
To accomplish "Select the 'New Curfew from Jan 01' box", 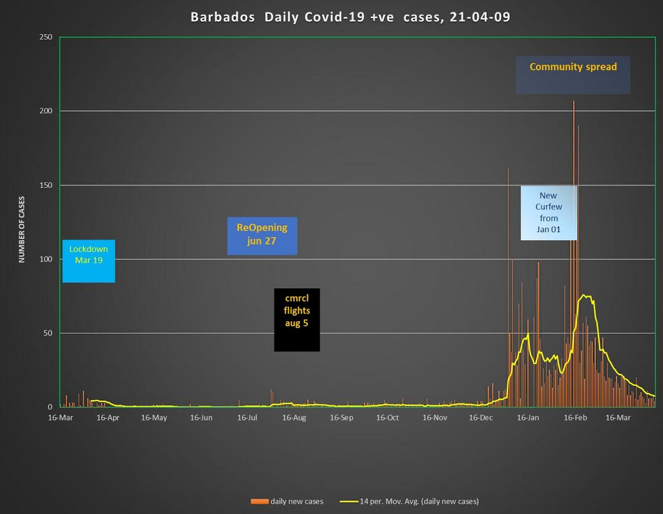I will [548, 213].
